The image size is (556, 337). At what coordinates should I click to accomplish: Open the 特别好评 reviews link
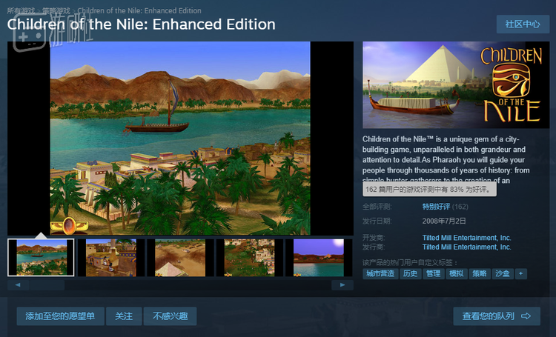(436, 207)
